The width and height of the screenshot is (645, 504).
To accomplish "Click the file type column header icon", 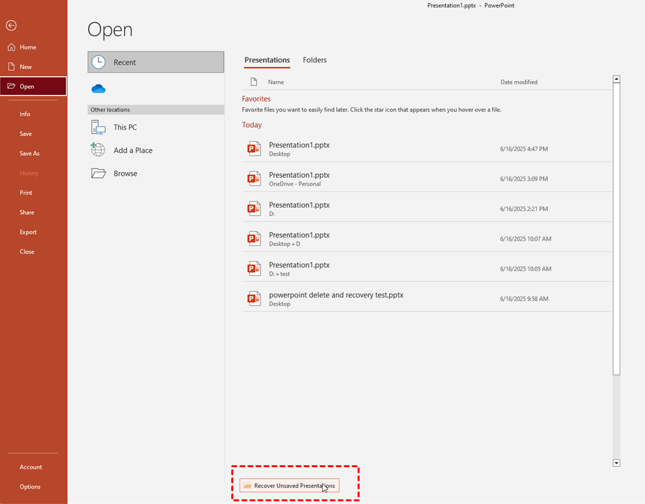I will 254,82.
